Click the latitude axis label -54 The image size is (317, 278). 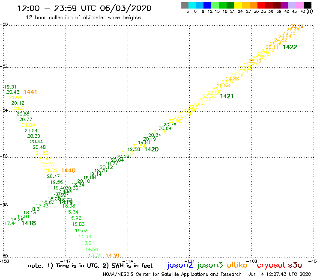[x=4, y=110]
